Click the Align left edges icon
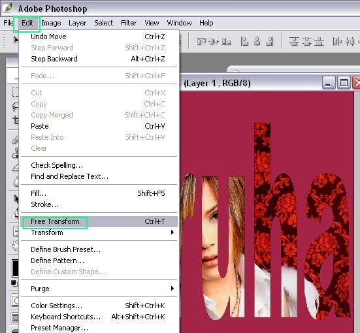 coord(244,42)
